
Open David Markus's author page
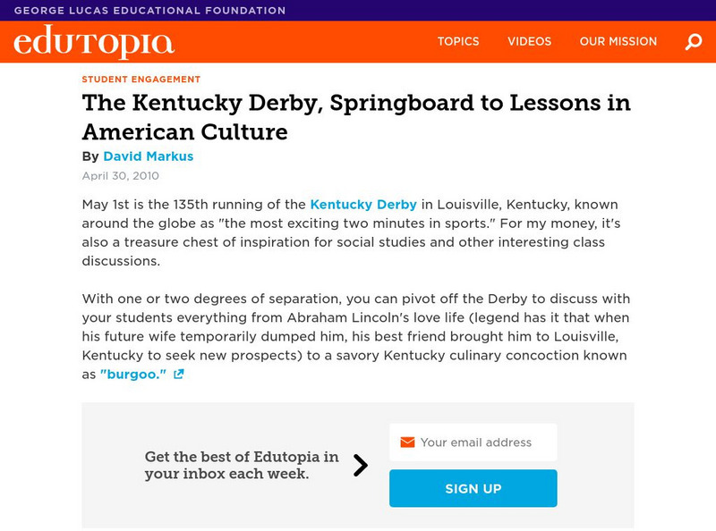[x=148, y=156]
